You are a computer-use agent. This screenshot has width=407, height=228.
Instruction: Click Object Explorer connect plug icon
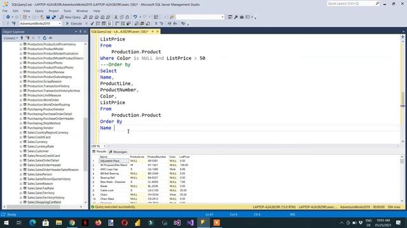click(22, 38)
